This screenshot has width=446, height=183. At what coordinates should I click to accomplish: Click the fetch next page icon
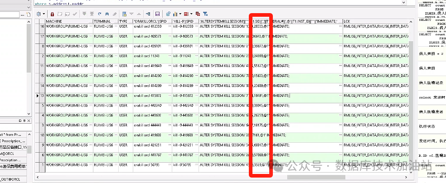pyautogui.click(x=84, y=14)
